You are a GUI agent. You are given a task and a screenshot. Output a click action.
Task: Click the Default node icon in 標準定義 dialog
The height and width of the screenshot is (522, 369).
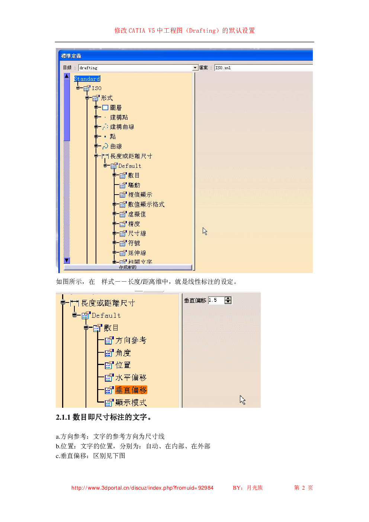coord(114,166)
